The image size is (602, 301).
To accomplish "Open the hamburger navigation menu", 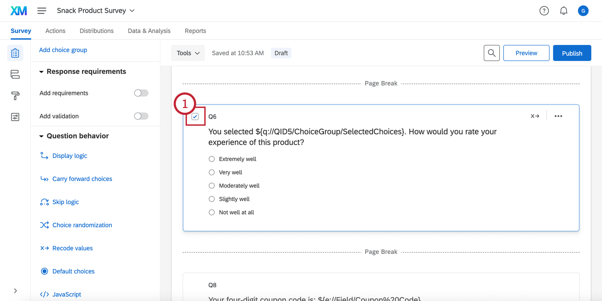I will point(42,11).
